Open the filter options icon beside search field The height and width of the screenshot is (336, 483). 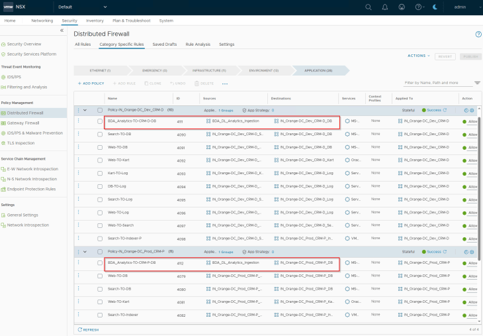tap(478, 83)
